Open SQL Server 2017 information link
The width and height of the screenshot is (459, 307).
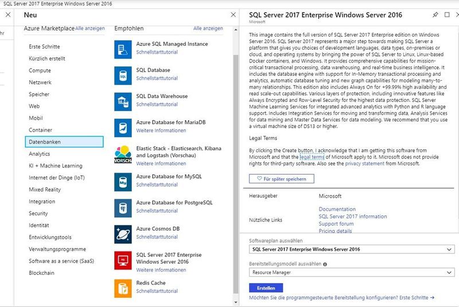click(x=353, y=217)
